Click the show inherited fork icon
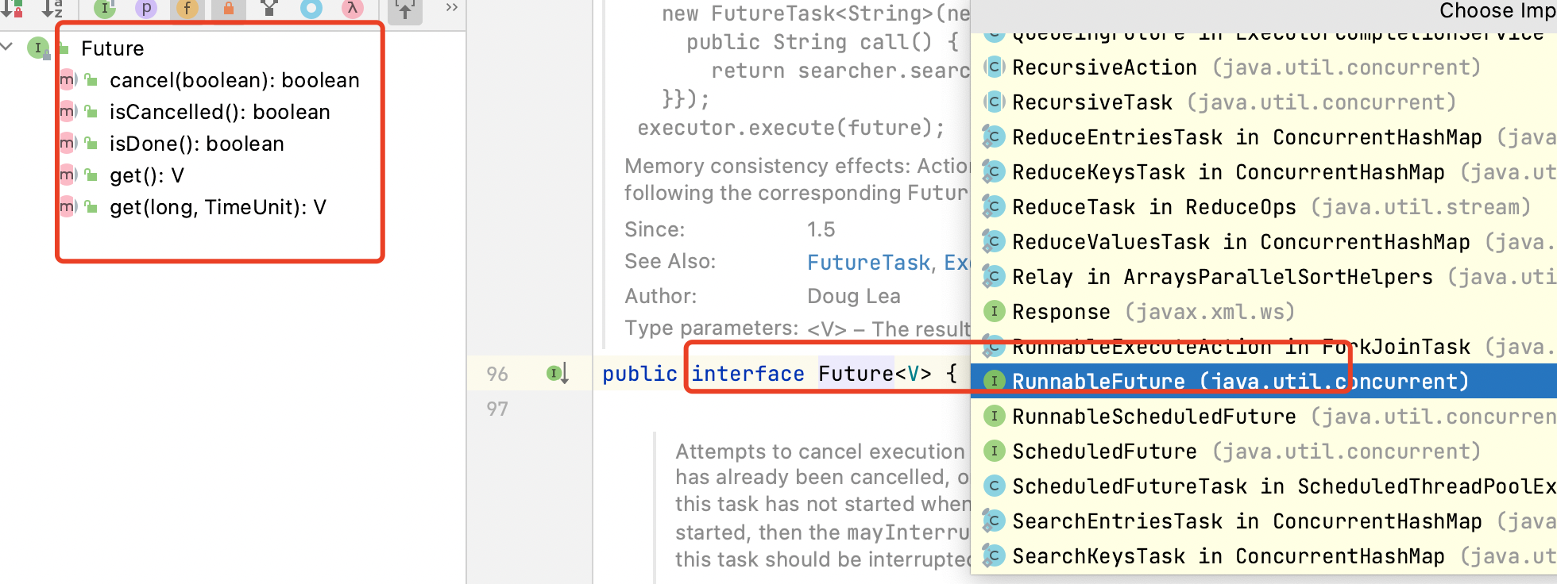The image size is (1557, 584). [269, 8]
